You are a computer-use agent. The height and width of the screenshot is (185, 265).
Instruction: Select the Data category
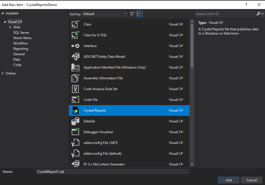[17, 59]
